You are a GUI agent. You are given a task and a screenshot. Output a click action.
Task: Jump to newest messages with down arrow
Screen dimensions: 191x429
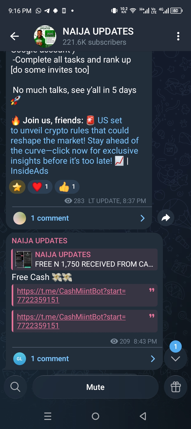tap(175, 358)
